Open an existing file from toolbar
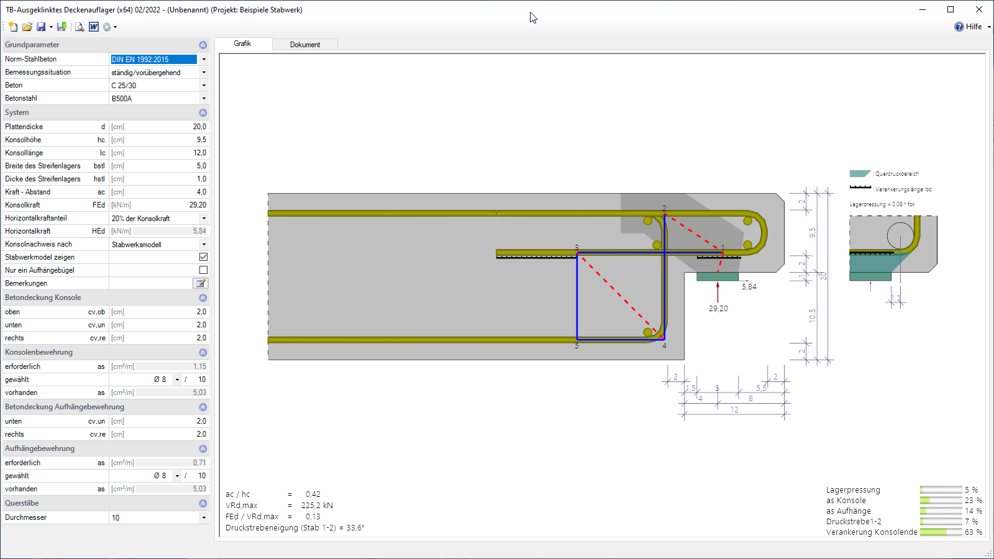This screenshot has width=994, height=559. click(27, 27)
